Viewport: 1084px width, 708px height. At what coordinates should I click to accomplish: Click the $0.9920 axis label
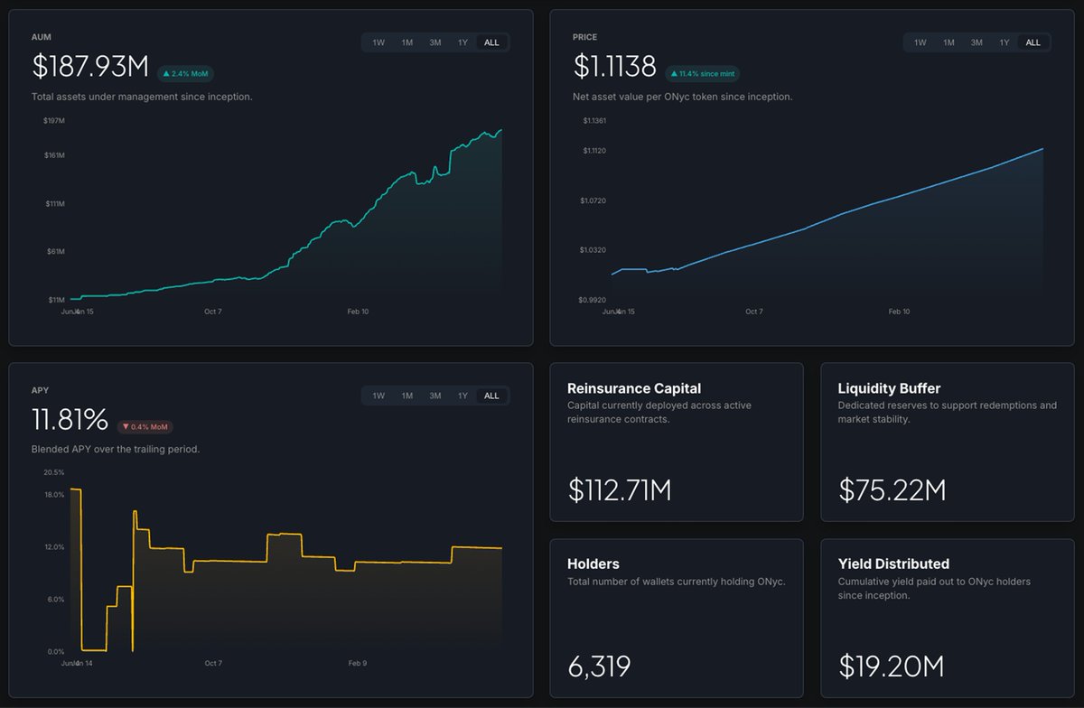593,299
